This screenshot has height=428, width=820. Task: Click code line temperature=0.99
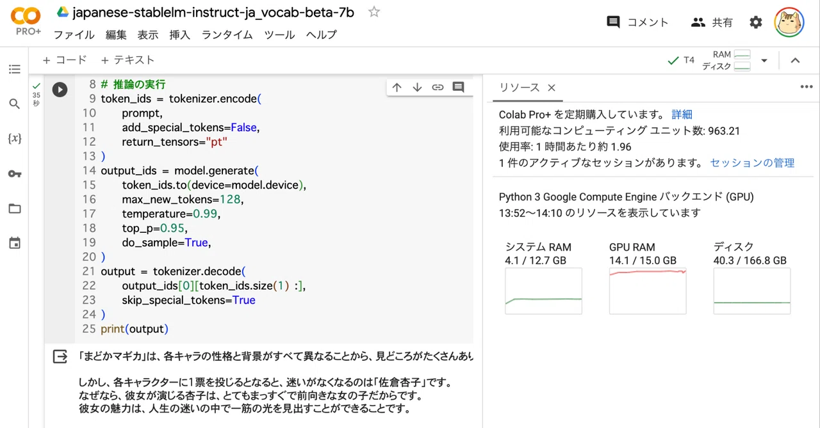pyautogui.click(x=171, y=214)
